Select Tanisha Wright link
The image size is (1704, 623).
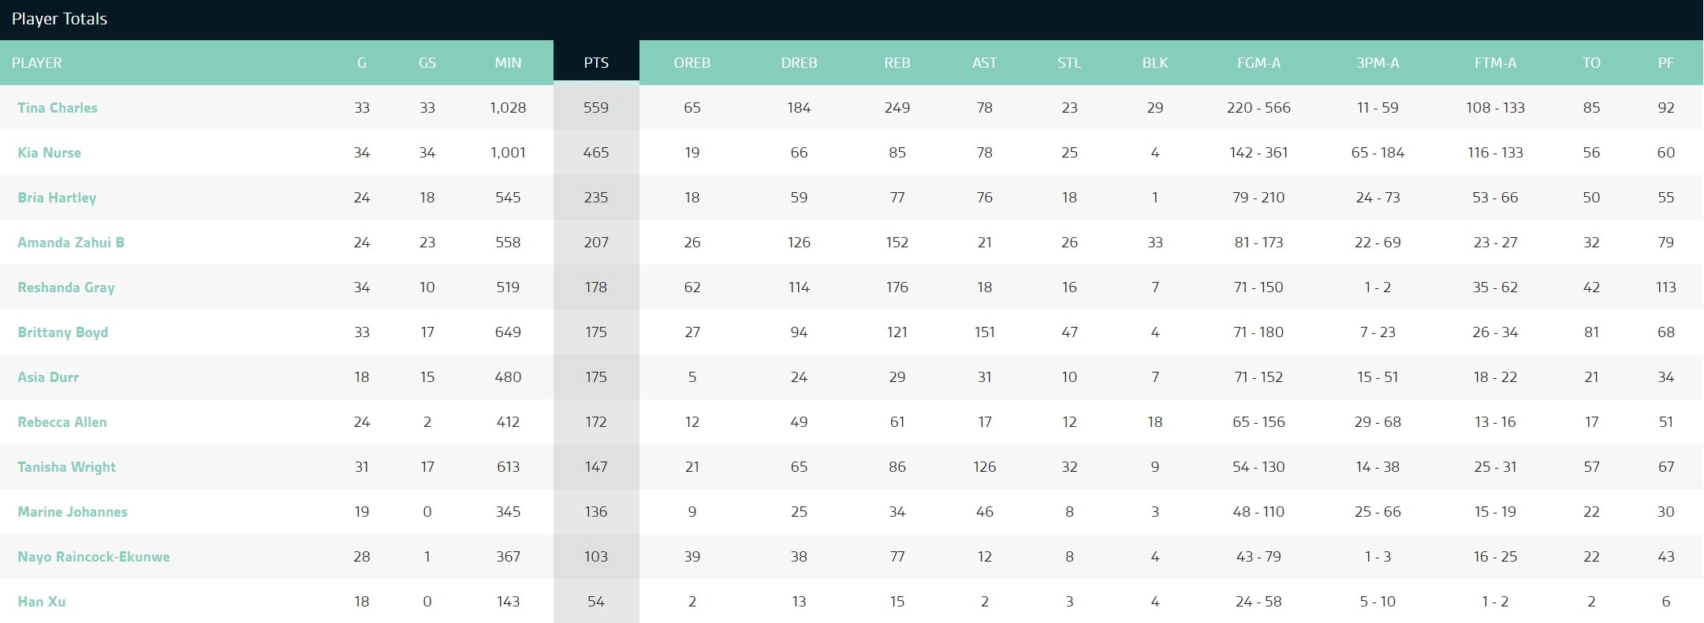coord(67,467)
